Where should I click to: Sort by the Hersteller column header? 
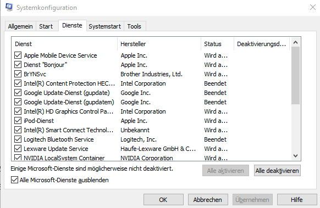[159, 44]
